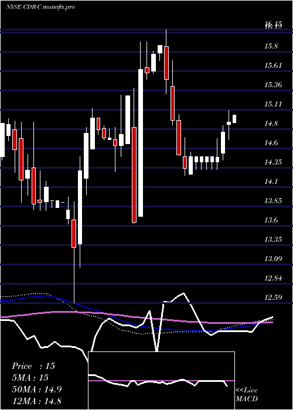Click the 14.1 price axis label
The height and width of the screenshot is (410, 293).
pos(271,182)
